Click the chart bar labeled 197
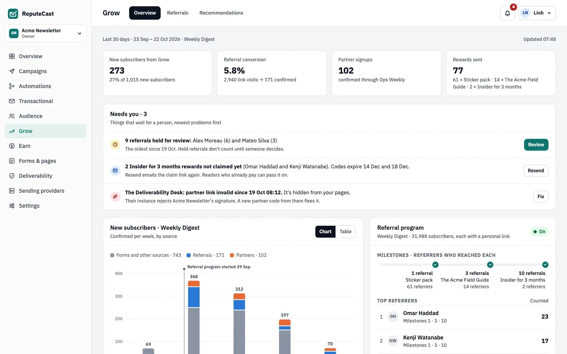 tap(285, 336)
